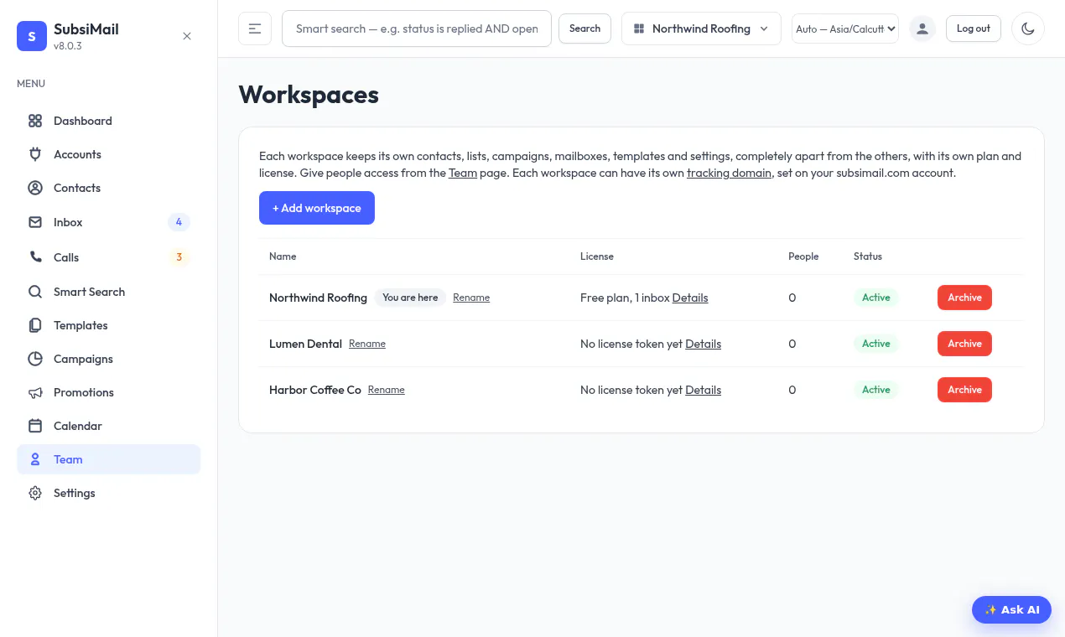Rename the Harbor Coffee Co workspace

tap(387, 390)
